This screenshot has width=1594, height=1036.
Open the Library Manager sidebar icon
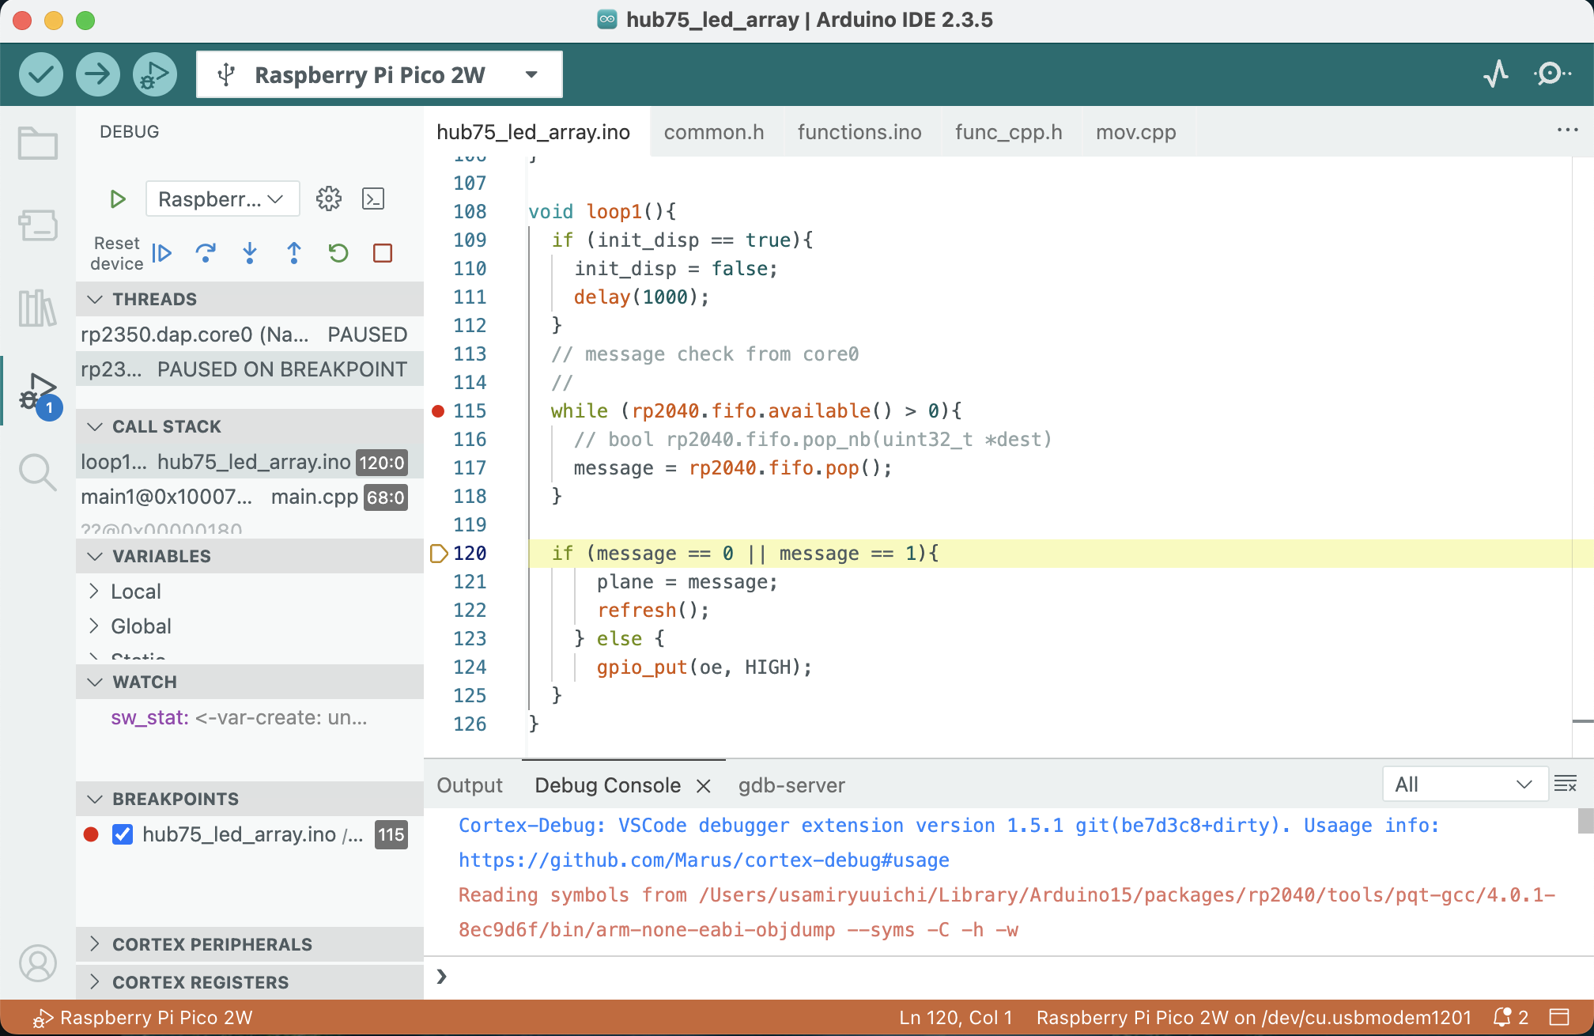[38, 308]
